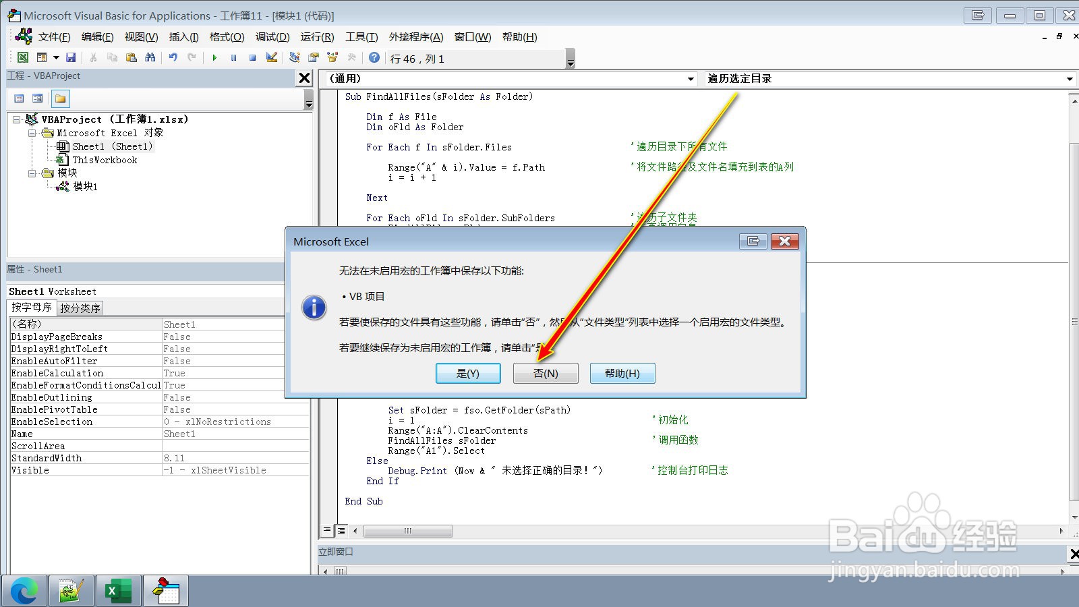Collapse the VBAProject (工作簿1.xlsx) tree node
Screen dimensions: 1079x607
[16, 119]
